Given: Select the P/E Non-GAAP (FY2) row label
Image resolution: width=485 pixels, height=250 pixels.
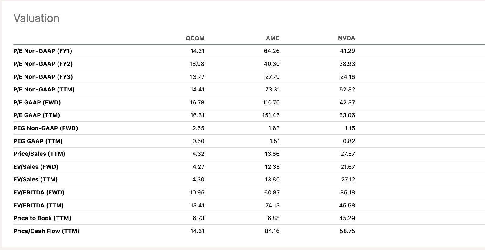Looking at the screenshot, I should (x=43, y=64).
